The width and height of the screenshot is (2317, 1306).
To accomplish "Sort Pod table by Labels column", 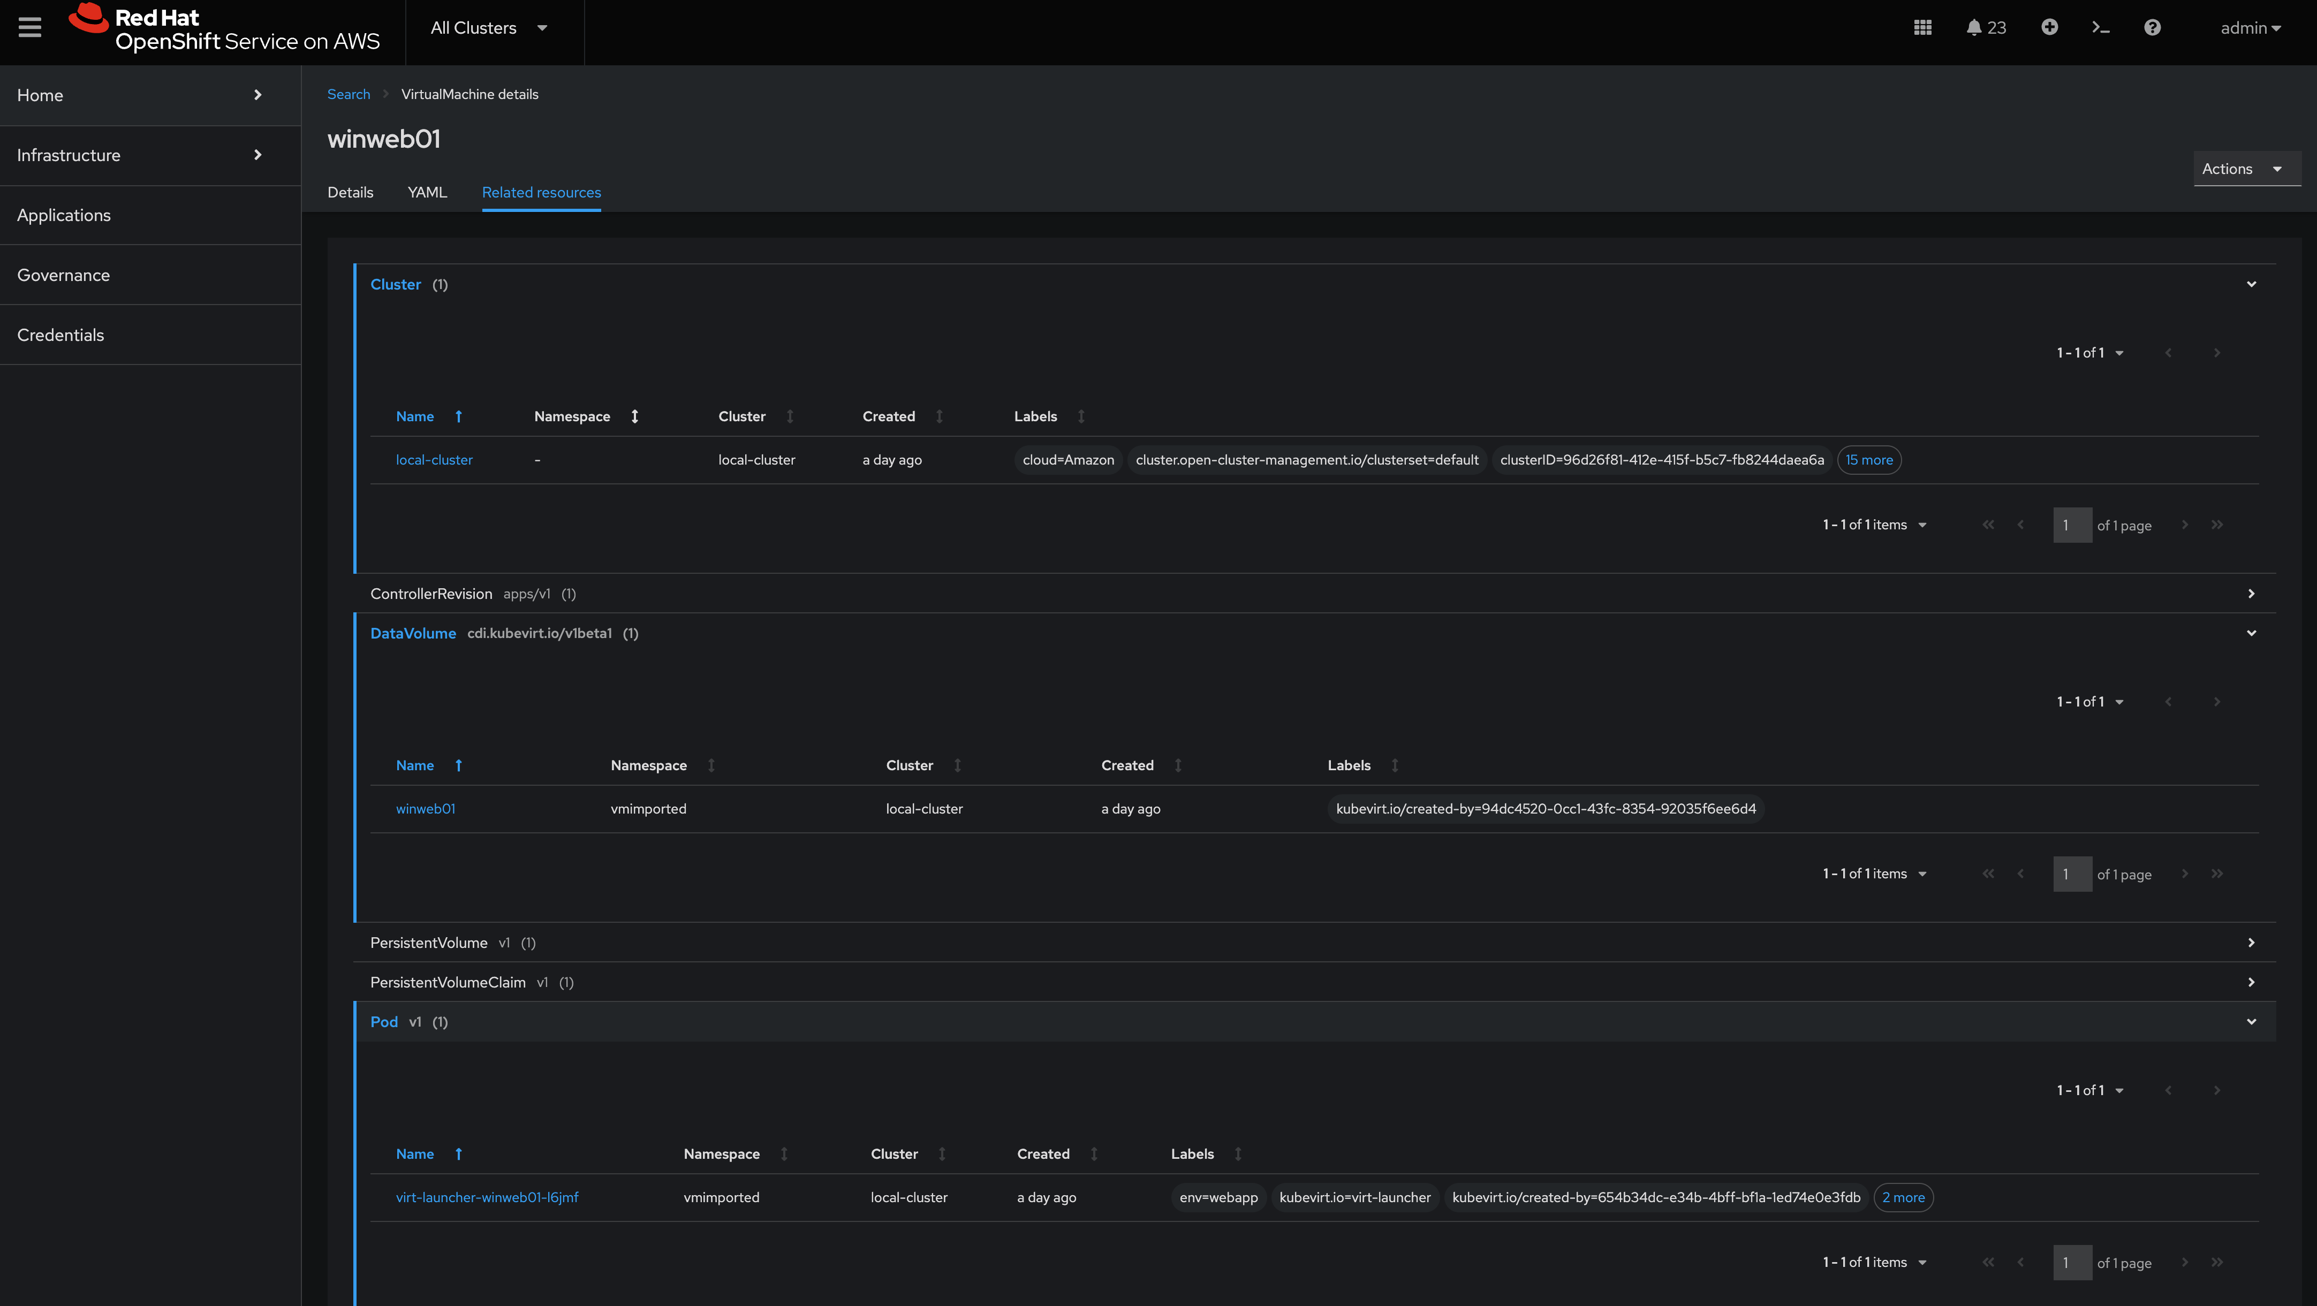I will coord(1238,1154).
